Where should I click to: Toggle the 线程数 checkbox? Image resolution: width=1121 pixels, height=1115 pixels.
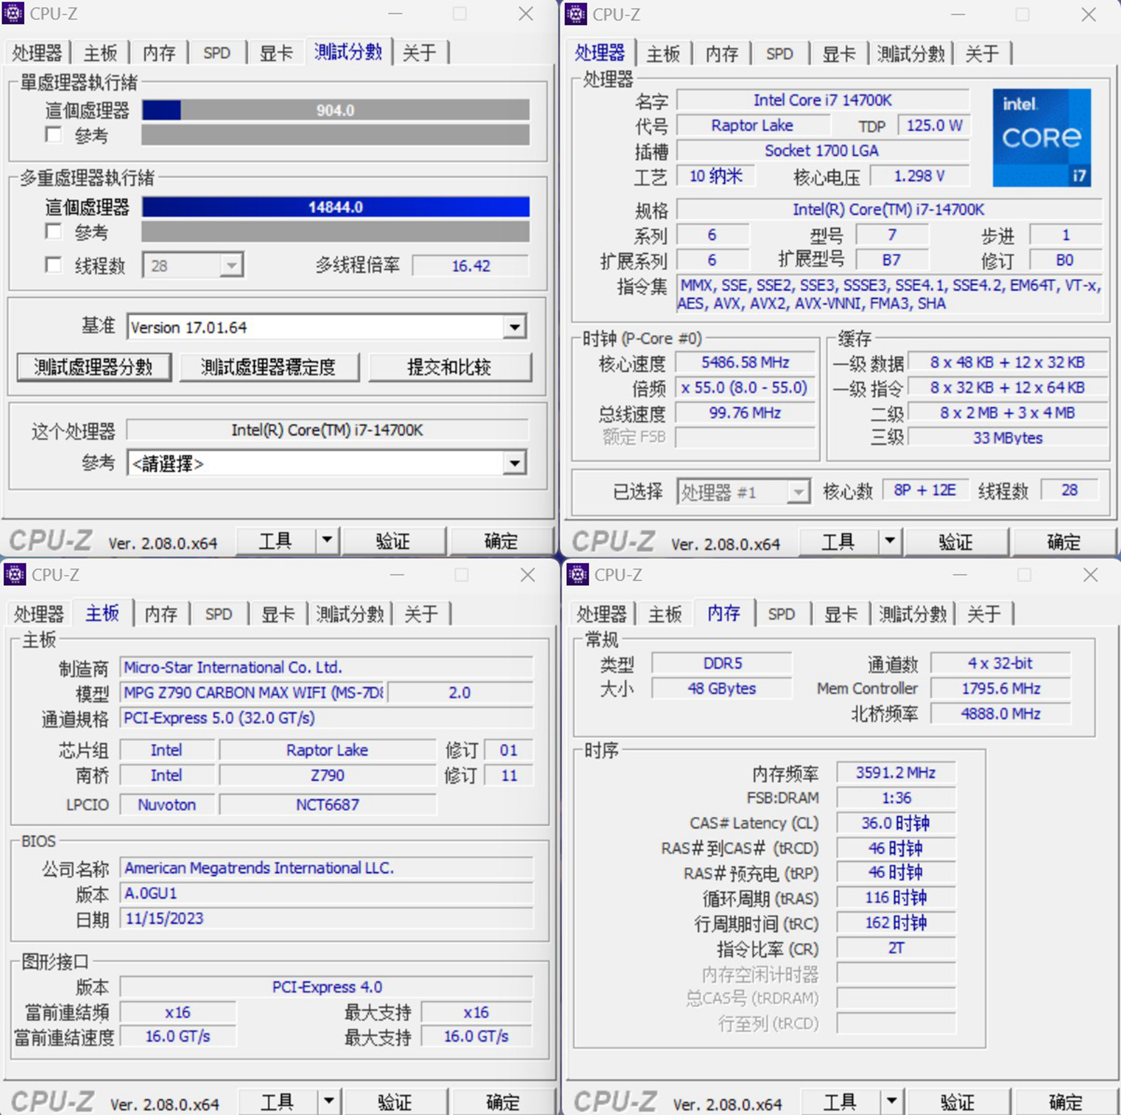coord(54,265)
